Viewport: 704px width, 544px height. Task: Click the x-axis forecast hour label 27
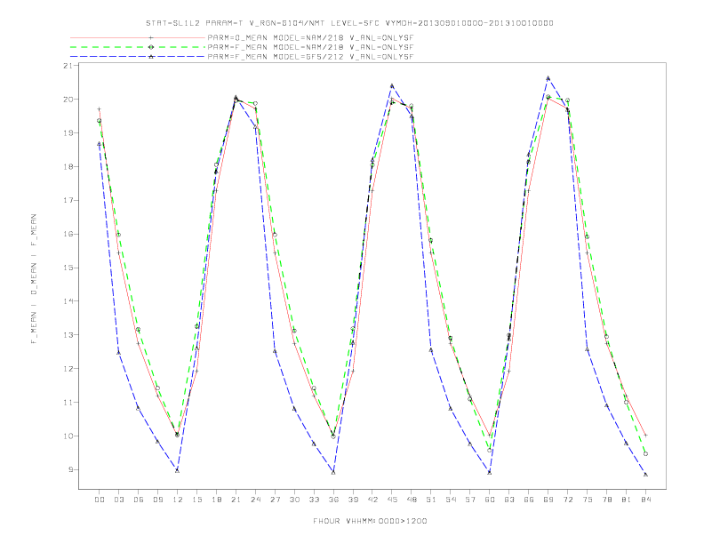(x=275, y=500)
